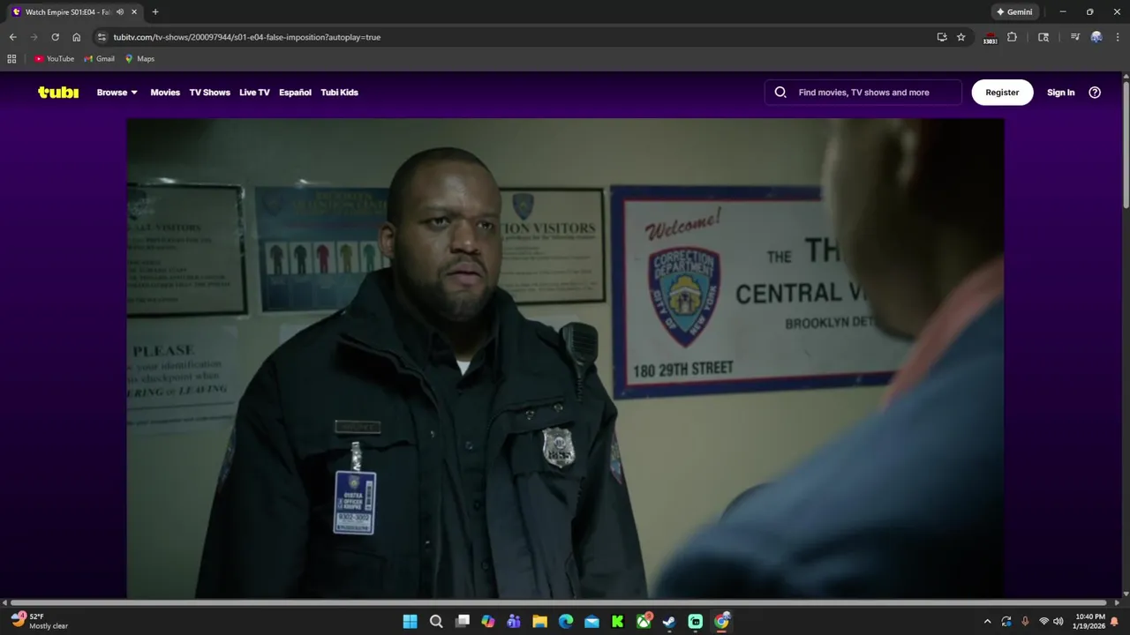1130x635 pixels.
Task: Open the media controls music-note icon
Action: (1074, 37)
